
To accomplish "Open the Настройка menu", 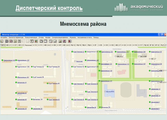I will tap(4, 38).
